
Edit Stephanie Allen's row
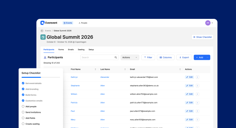[189, 86]
